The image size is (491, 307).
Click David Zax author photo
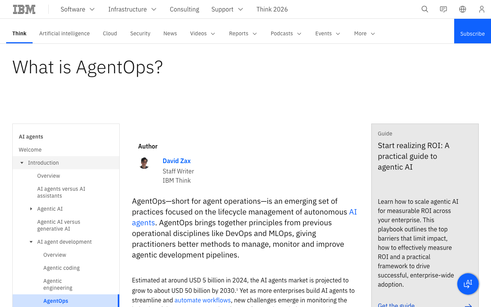click(x=144, y=163)
